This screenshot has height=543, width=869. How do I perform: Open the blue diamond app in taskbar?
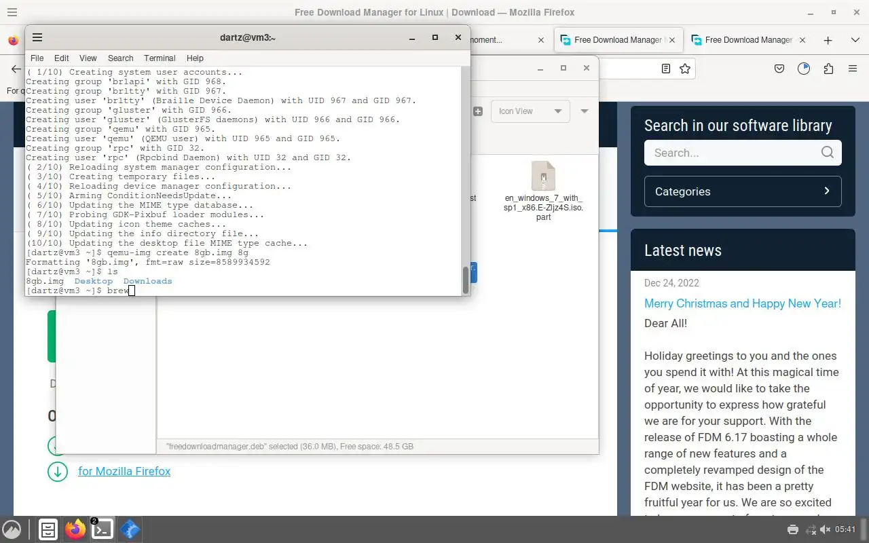click(130, 529)
